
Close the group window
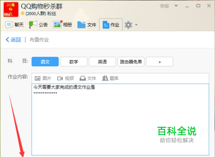pos(209,6)
